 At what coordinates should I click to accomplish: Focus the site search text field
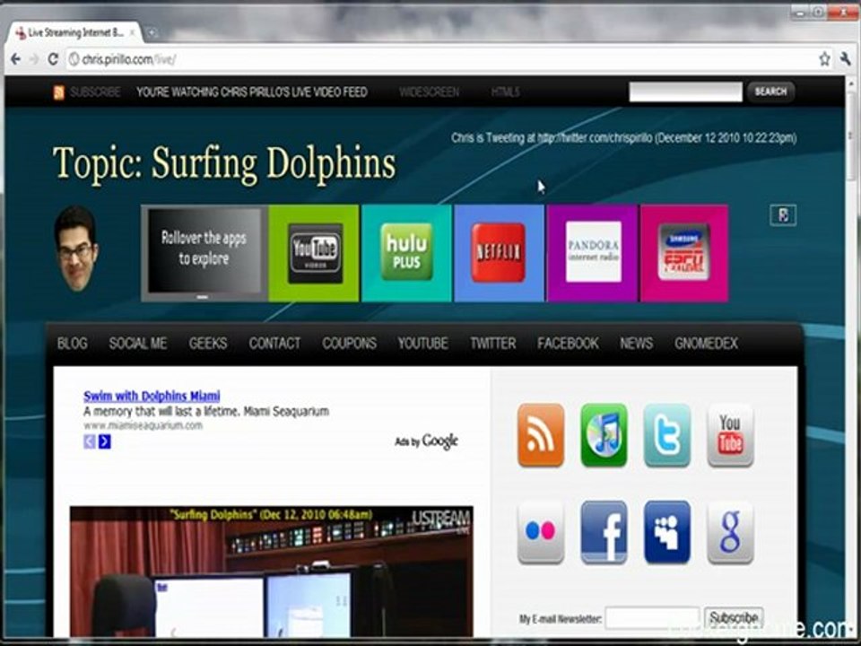pos(685,92)
